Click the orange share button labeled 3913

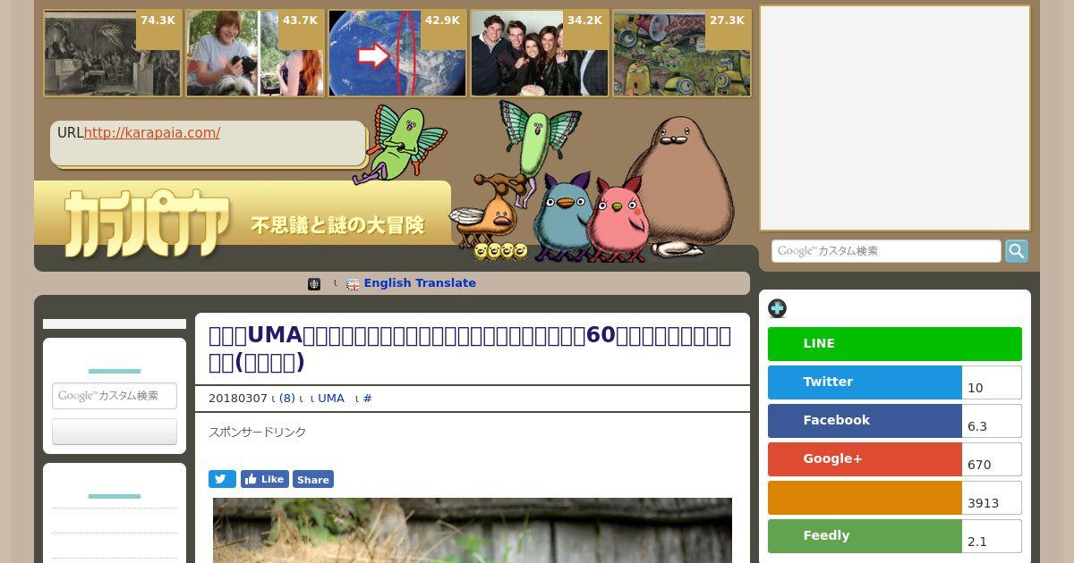865,498
